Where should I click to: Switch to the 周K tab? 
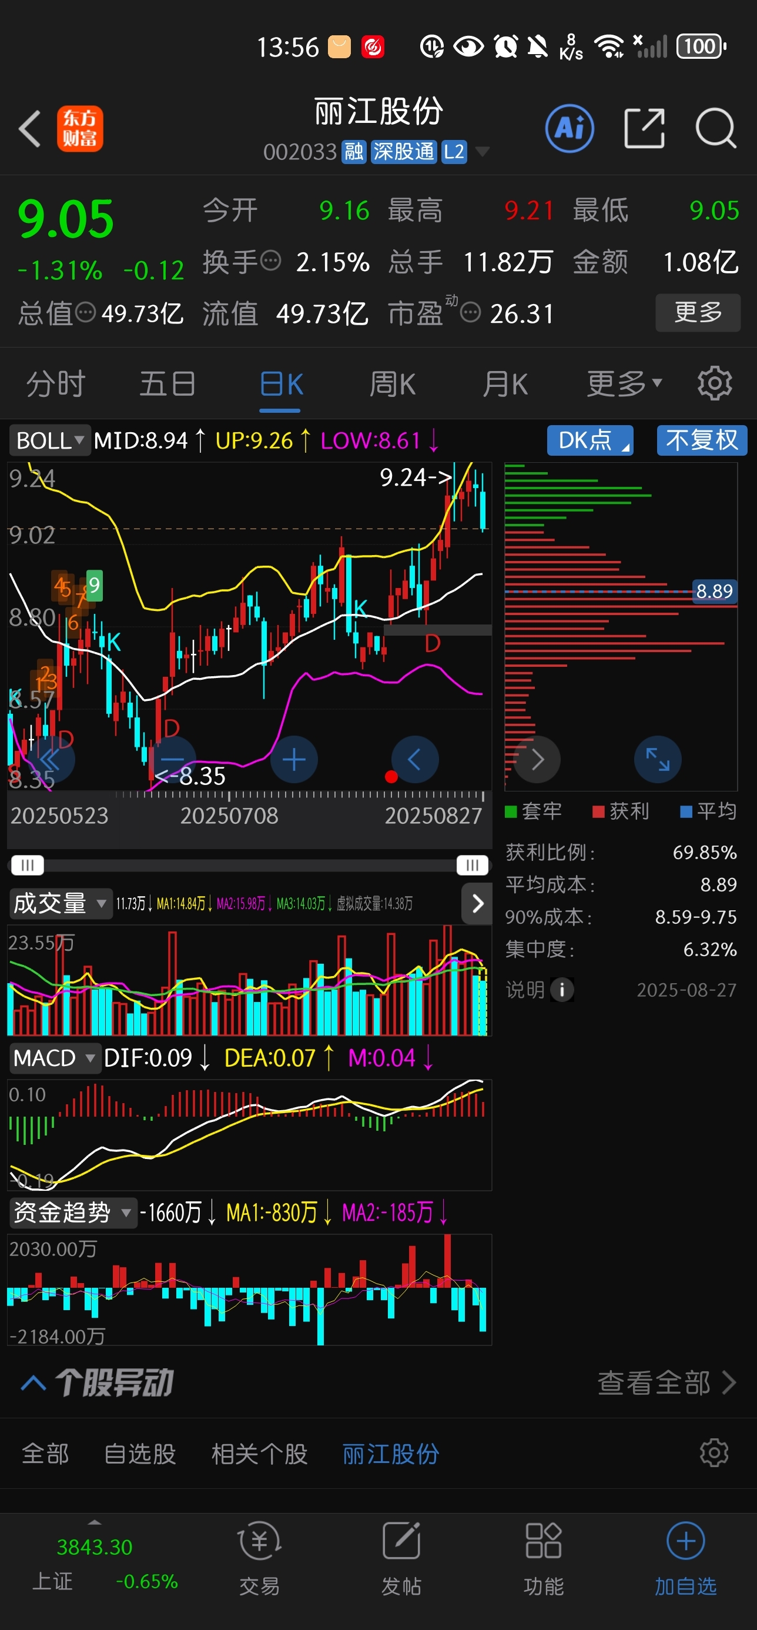point(393,384)
